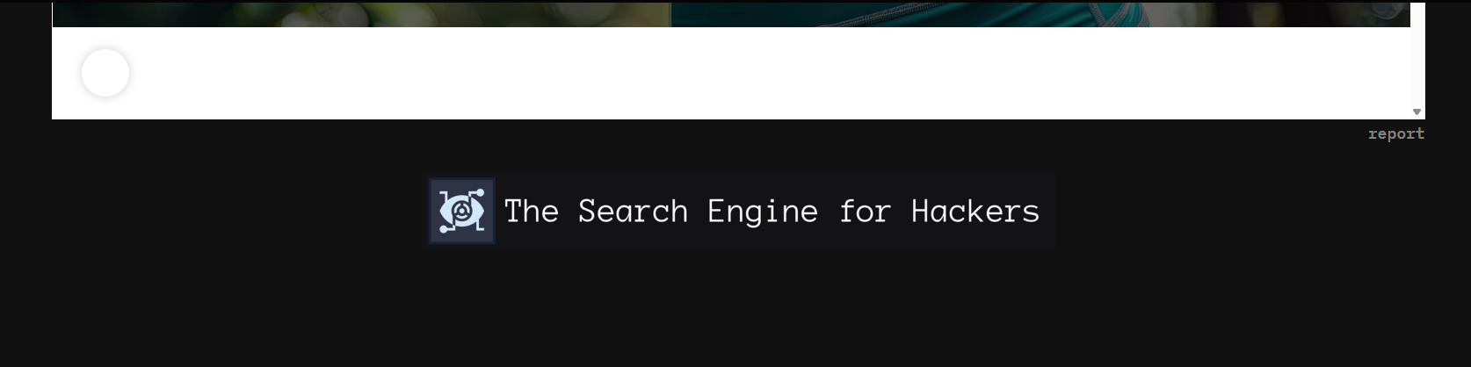Click the dark margin right of the scrollbar
Image resolution: width=1471 pixels, height=367 pixels.
1448,61
